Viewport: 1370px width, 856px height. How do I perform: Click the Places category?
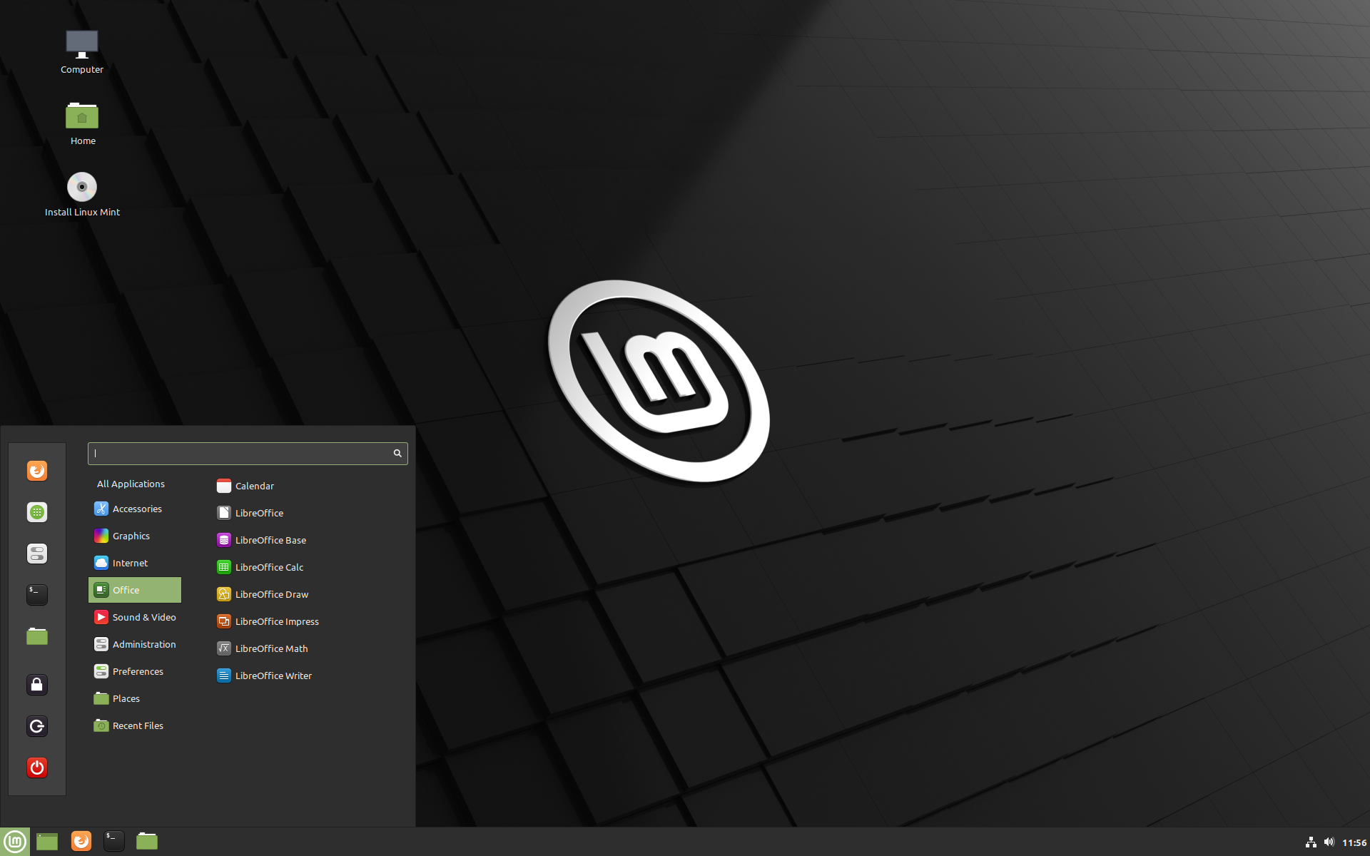tap(126, 697)
